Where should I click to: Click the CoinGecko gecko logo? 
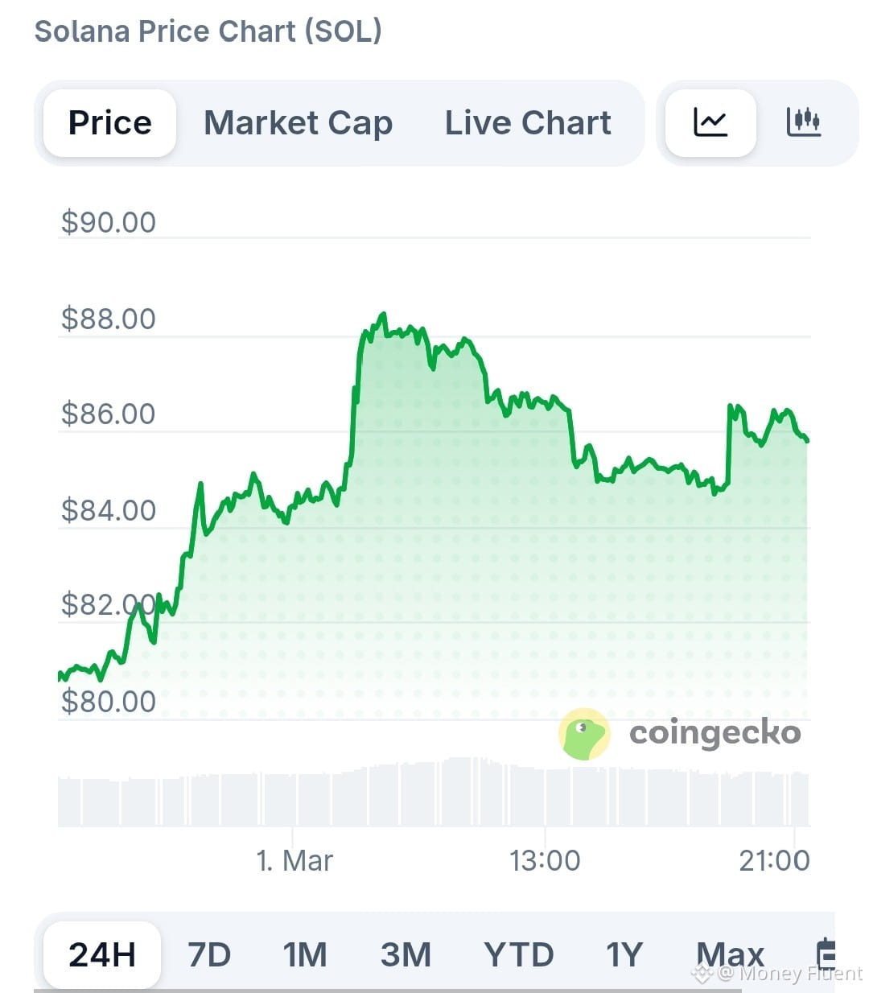pyautogui.click(x=584, y=734)
